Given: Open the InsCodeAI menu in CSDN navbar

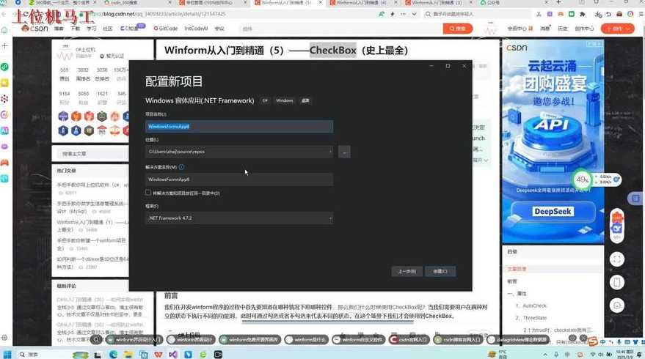Looking at the screenshot, I should click(x=196, y=29).
